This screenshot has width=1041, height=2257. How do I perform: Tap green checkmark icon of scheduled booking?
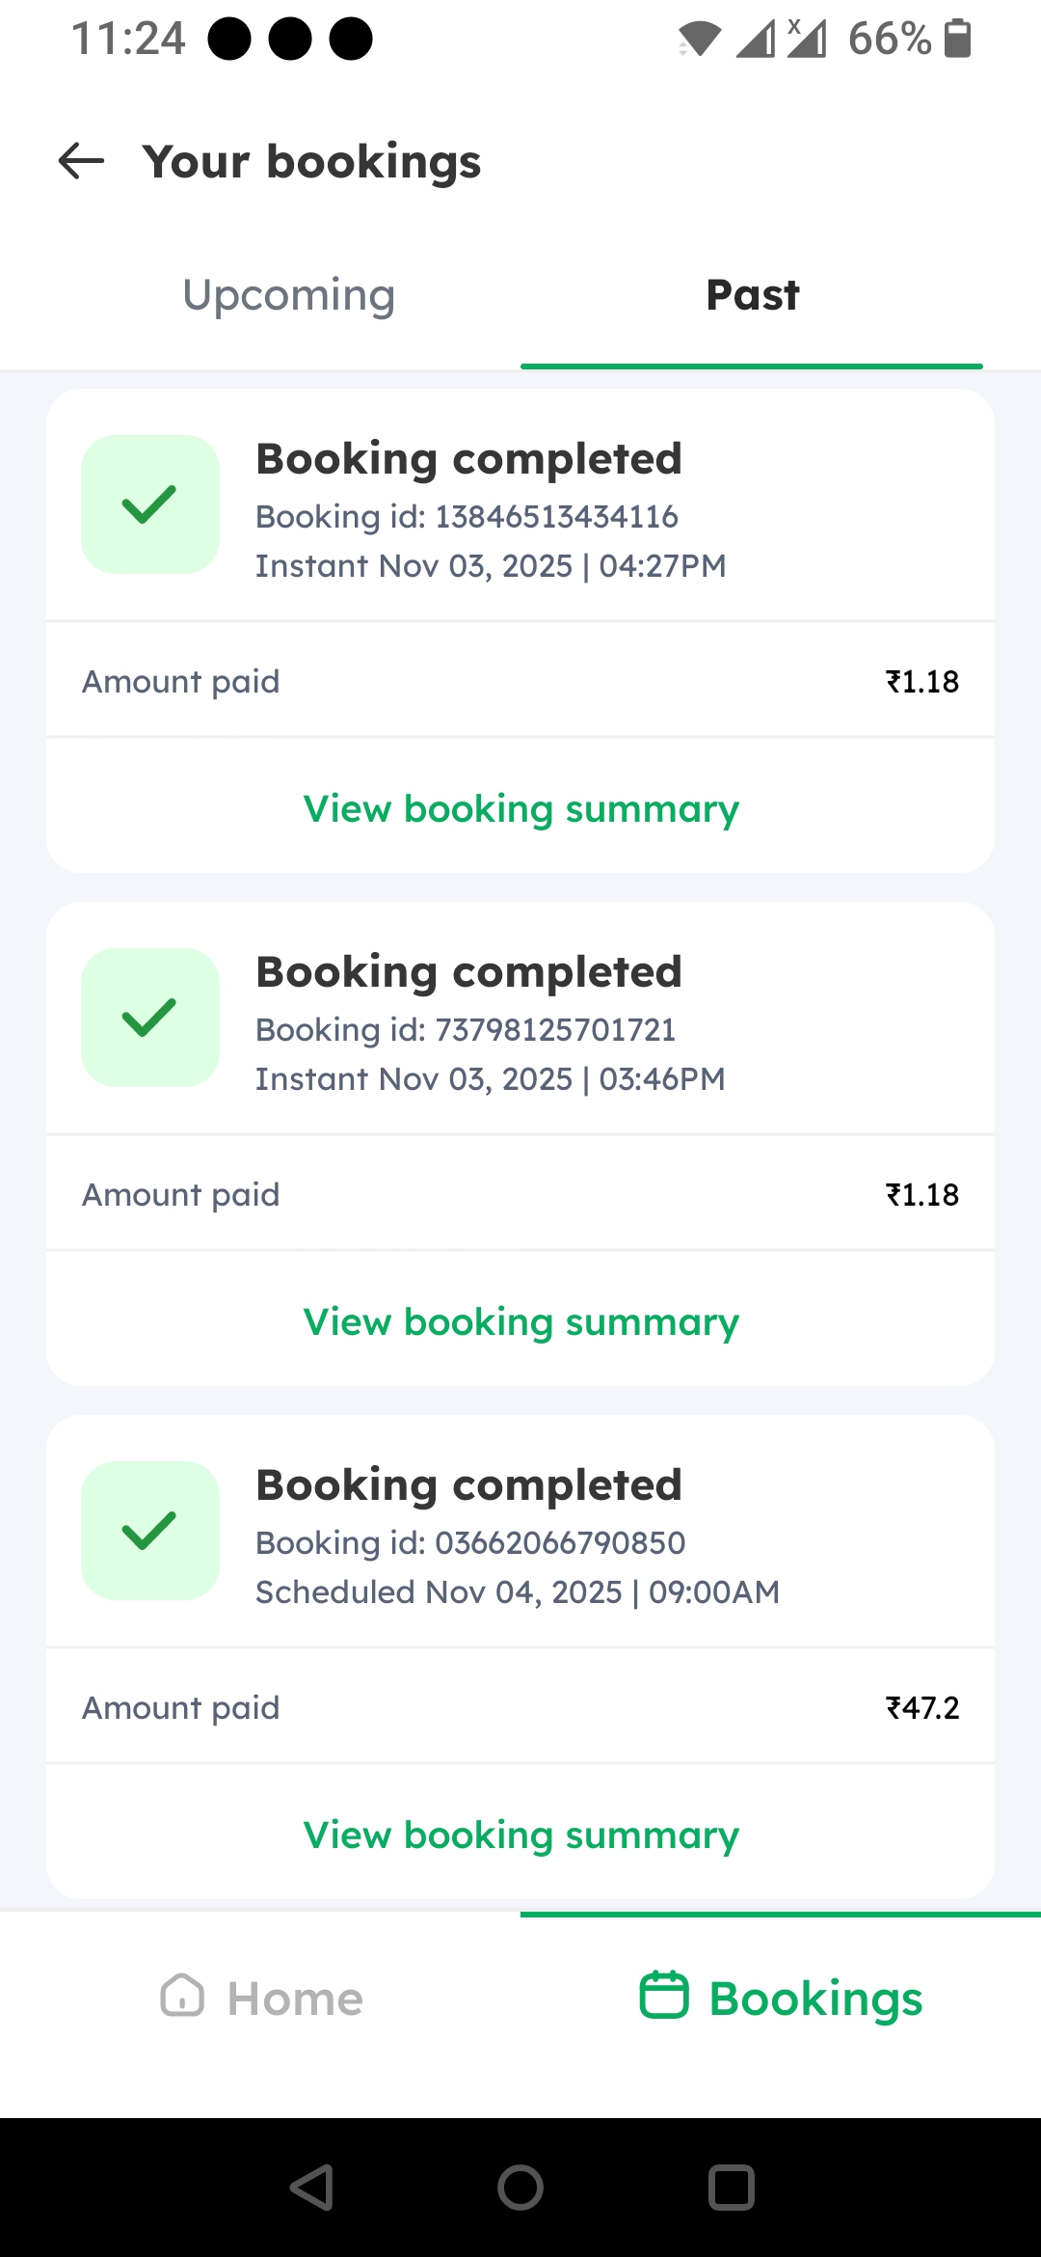point(150,1531)
